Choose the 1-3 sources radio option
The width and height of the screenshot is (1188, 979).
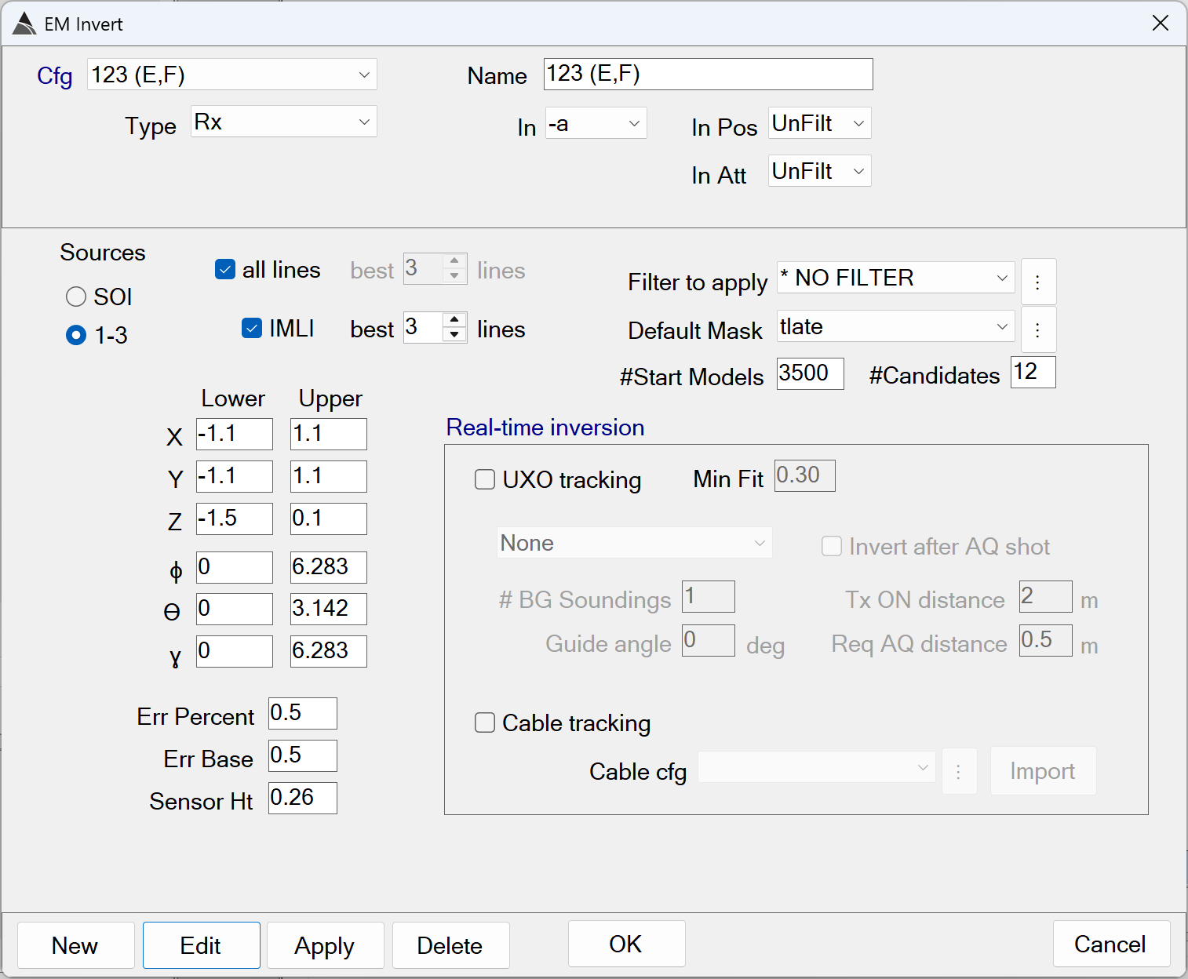76,335
